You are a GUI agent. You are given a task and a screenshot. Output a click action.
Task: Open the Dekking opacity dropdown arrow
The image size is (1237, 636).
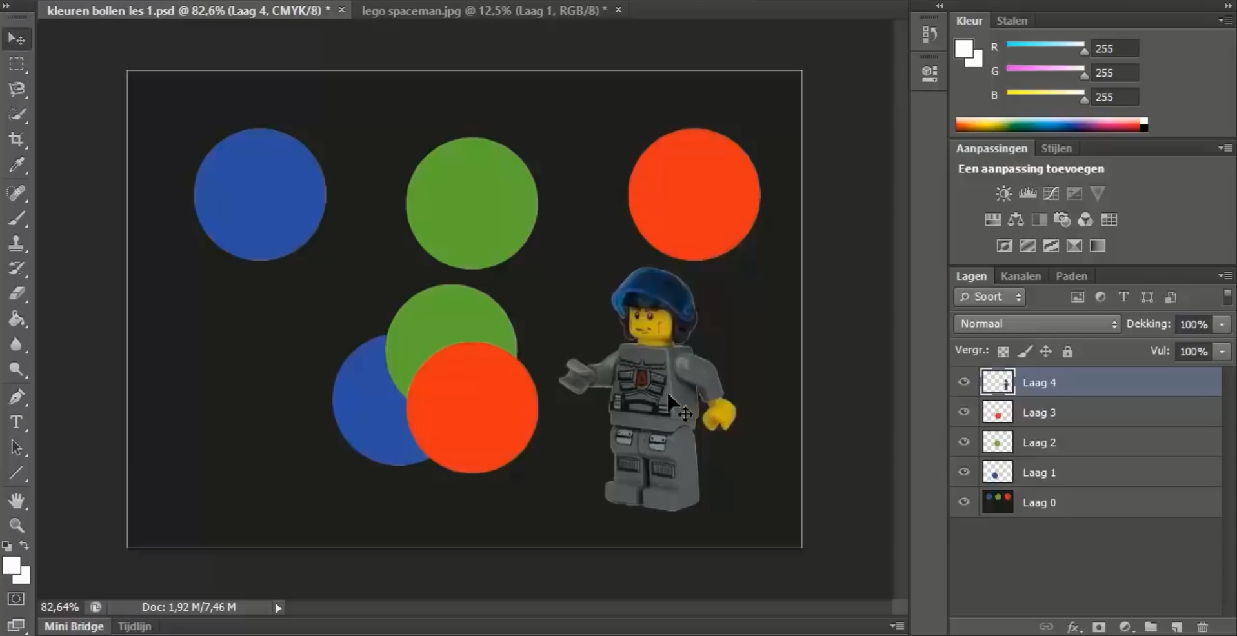[1222, 324]
